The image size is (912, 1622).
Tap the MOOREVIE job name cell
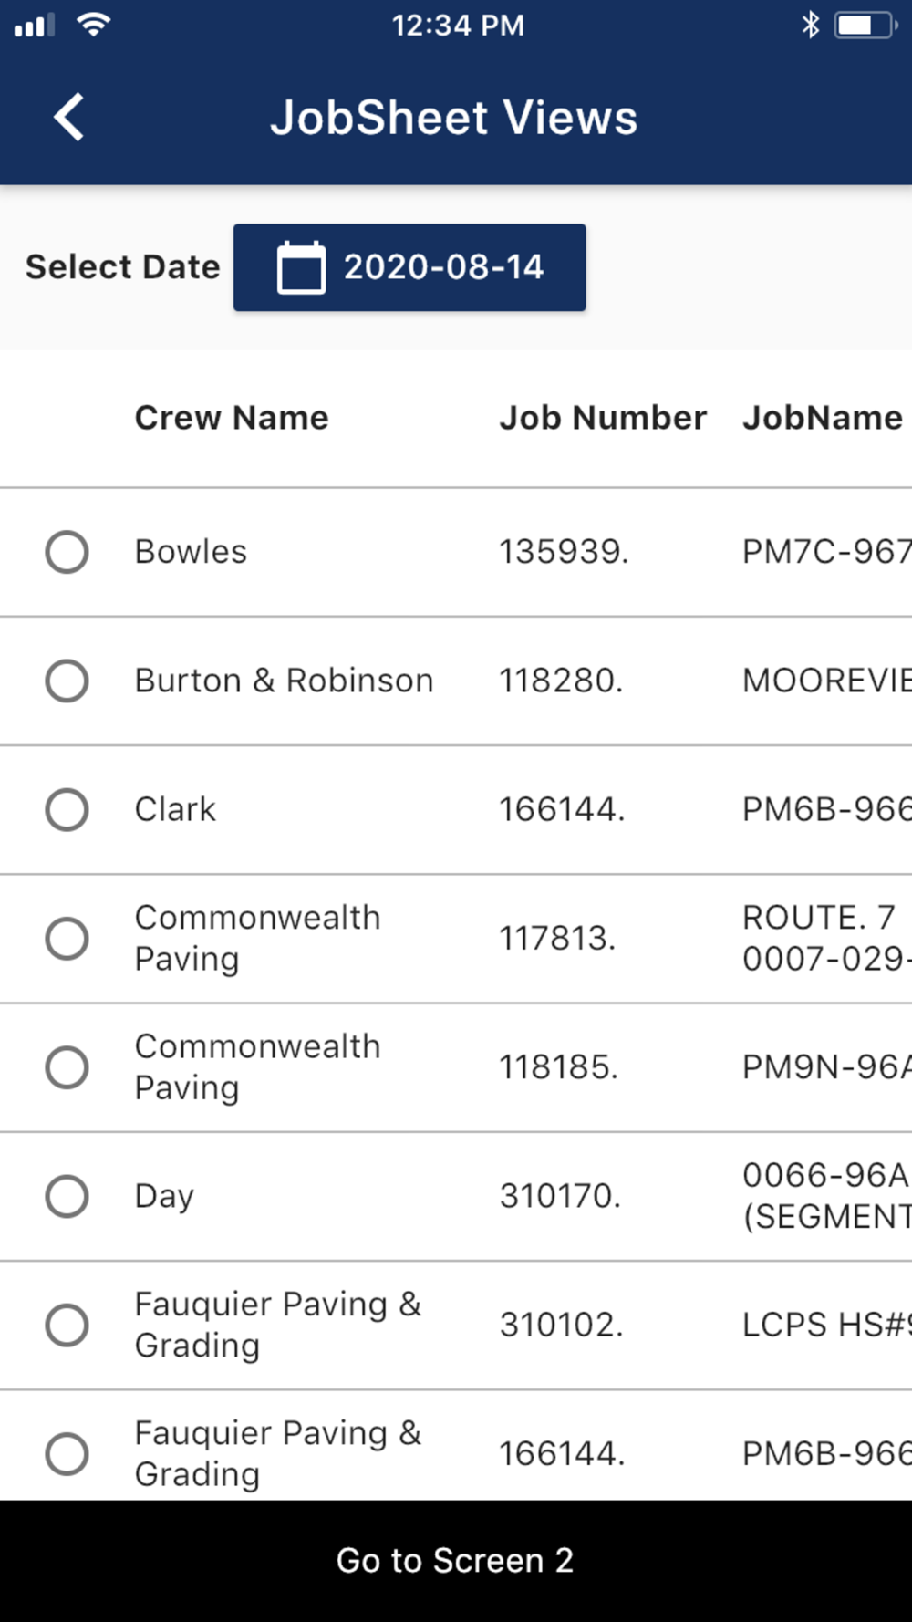[826, 681]
